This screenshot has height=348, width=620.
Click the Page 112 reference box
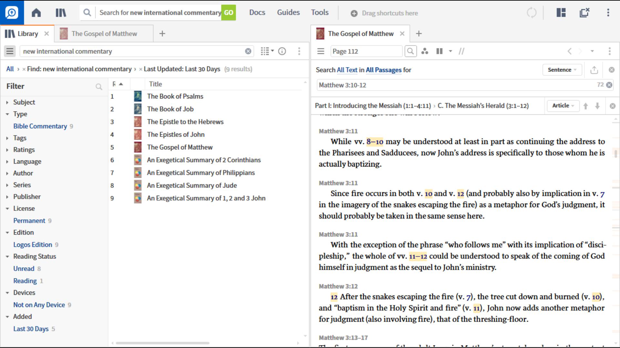coord(366,51)
